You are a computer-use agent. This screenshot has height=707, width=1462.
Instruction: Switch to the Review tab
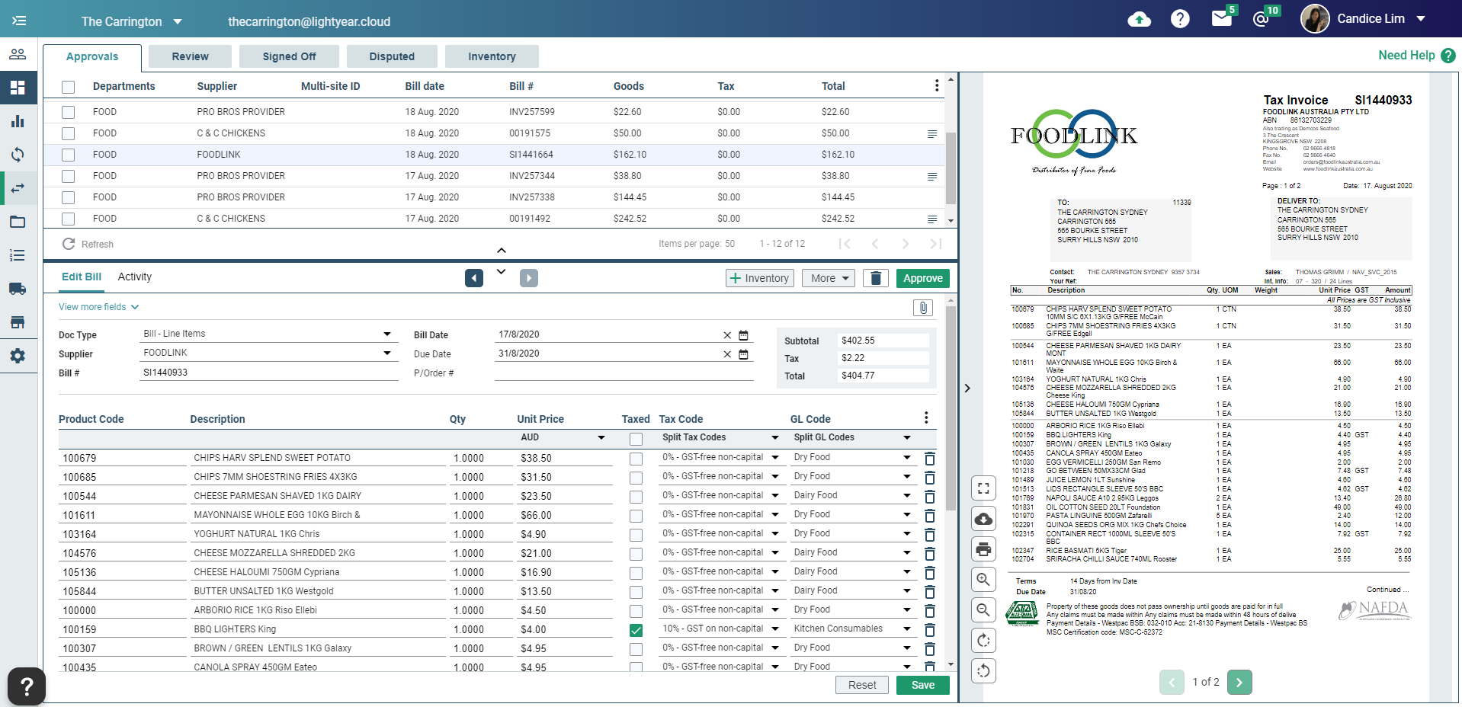tap(190, 56)
